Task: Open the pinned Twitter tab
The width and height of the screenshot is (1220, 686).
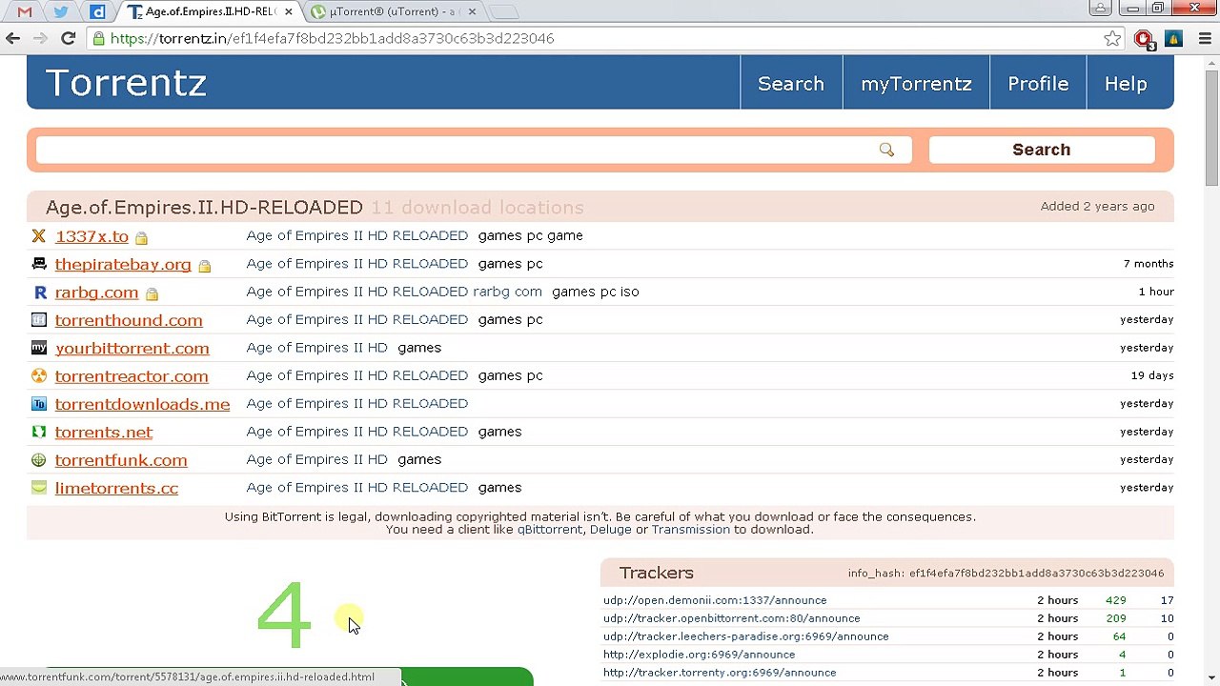Action: tap(61, 11)
